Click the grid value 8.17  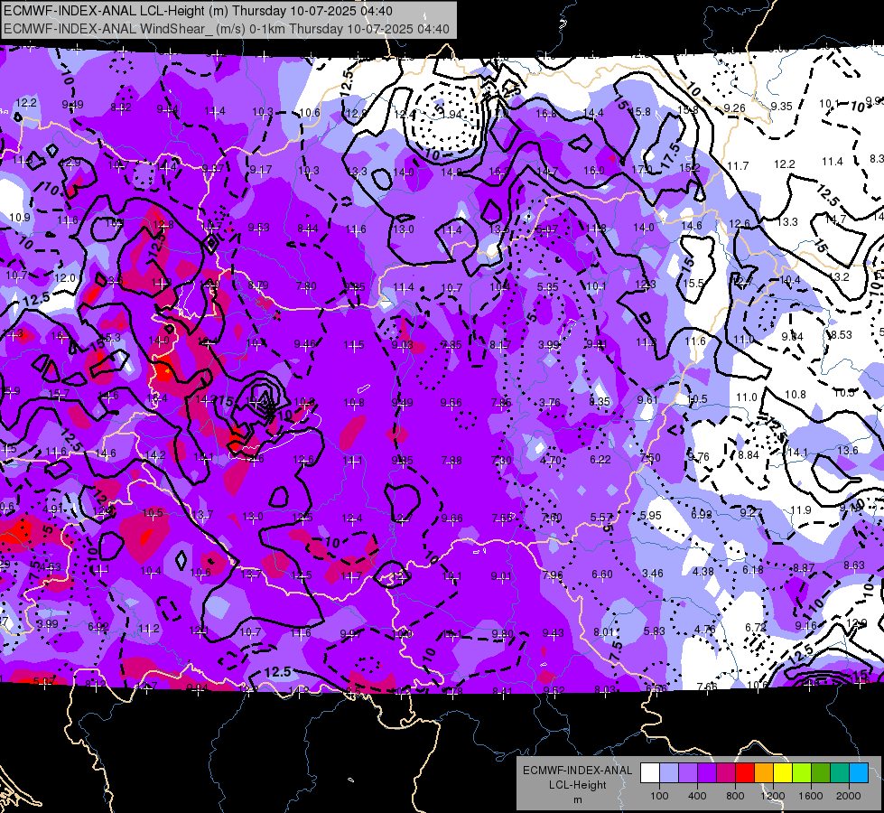(x=500, y=345)
